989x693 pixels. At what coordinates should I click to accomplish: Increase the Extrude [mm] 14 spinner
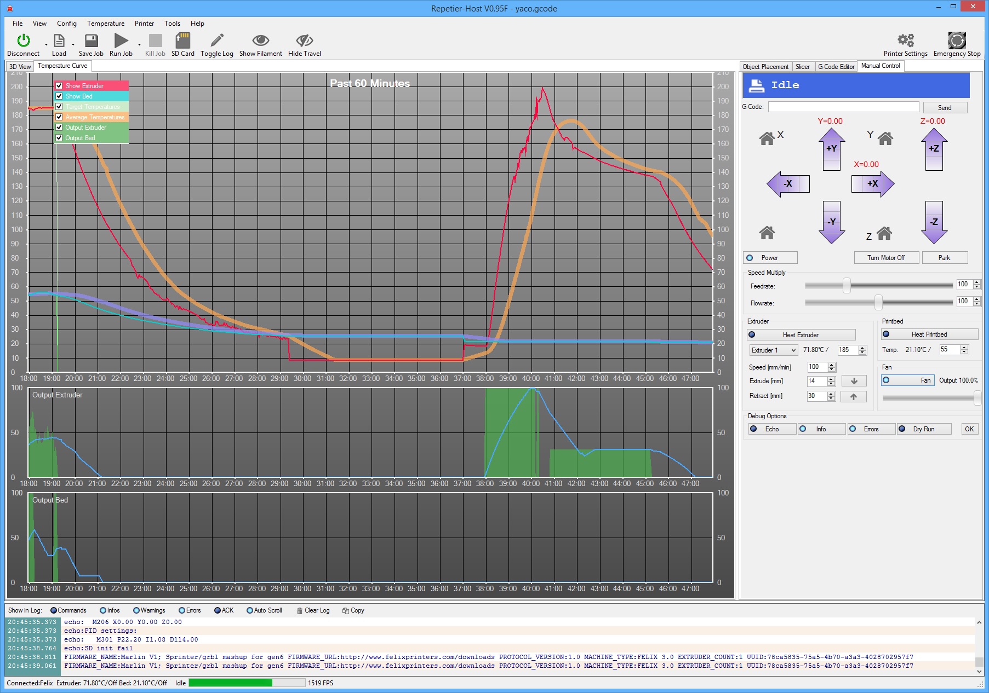click(831, 379)
